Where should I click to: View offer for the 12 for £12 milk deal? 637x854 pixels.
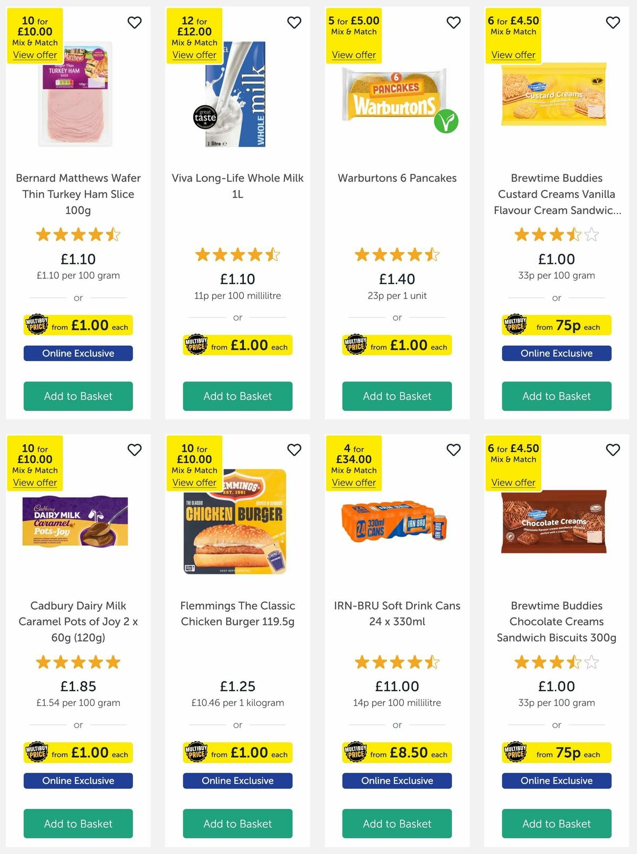click(194, 55)
